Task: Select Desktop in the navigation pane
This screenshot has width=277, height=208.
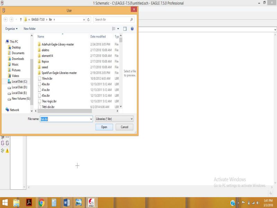Action: 16,47
